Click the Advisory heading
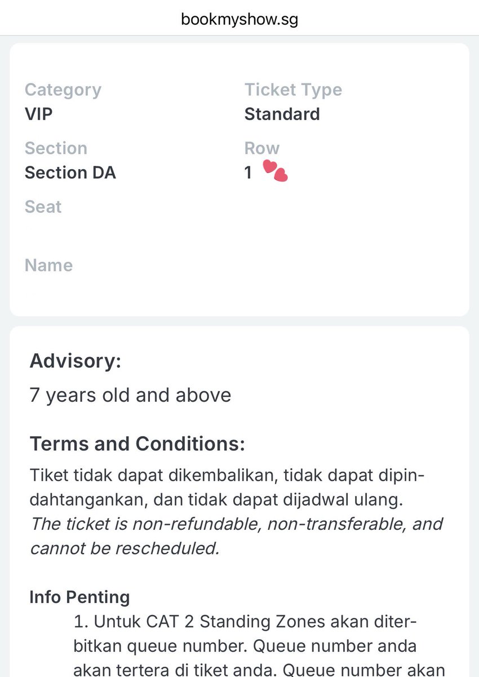The image size is (479, 677). click(75, 361)
